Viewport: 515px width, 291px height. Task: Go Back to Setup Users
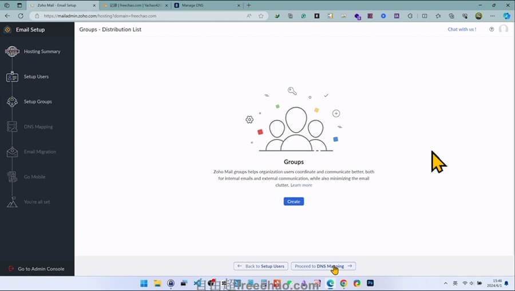(x=261, y=266)
